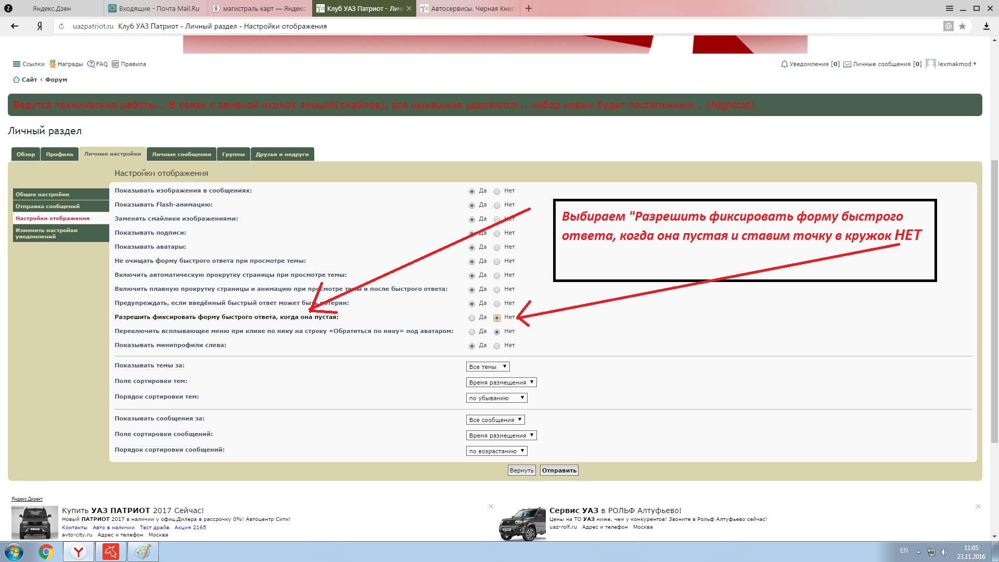Image resolution: width=999 pixels, height=562 pixels.
Task: Open Windows Start menu button
Action: (x=14, y=552)
